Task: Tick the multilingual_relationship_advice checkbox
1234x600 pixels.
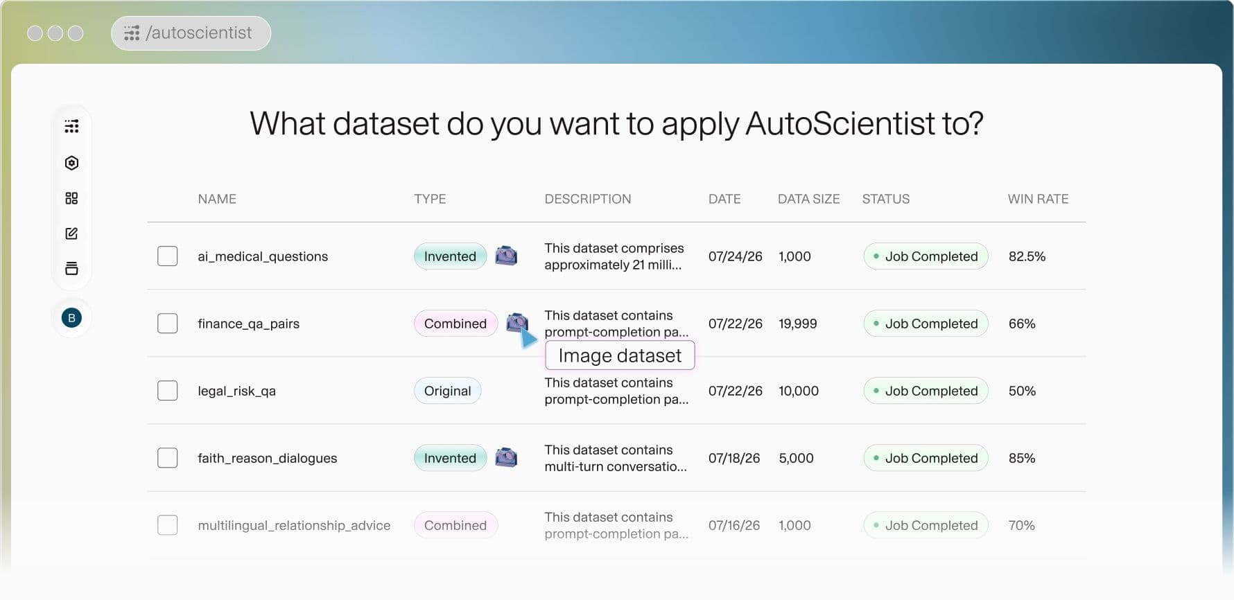Action: pyautogui.click(x=168, y=525)
